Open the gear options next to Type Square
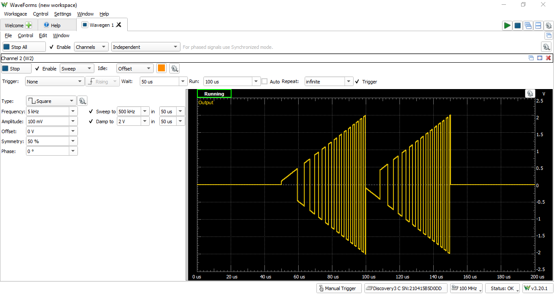 pyautogui.click(x=83, y=101)
